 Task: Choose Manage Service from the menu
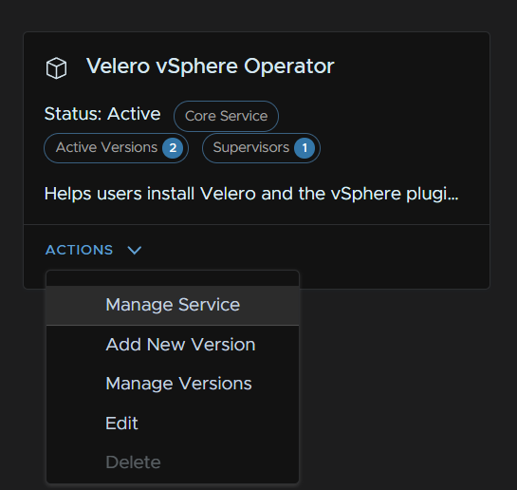pos(173,305)
